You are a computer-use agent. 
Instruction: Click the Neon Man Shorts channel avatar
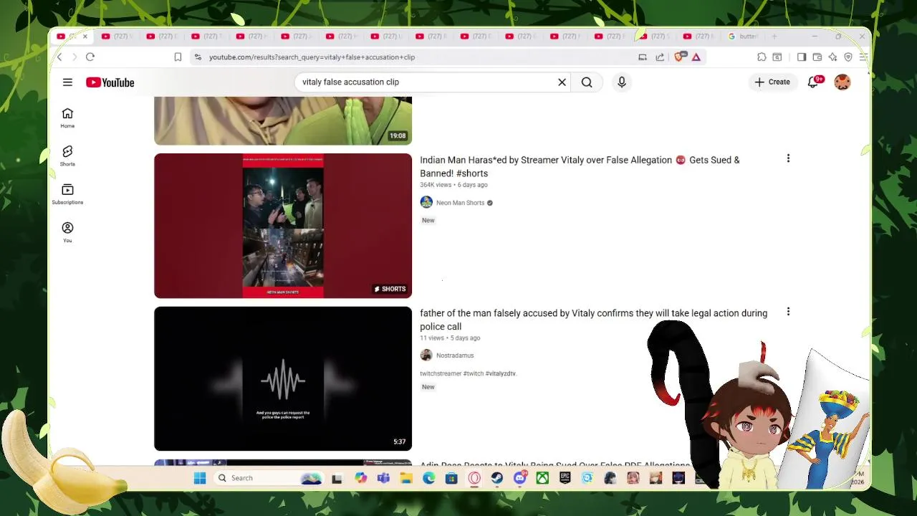pos(426,203)
